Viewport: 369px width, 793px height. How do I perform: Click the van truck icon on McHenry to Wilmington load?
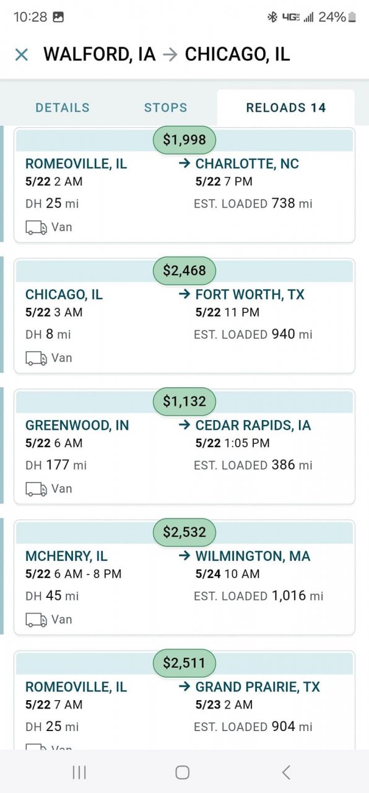tap(36, 620)
